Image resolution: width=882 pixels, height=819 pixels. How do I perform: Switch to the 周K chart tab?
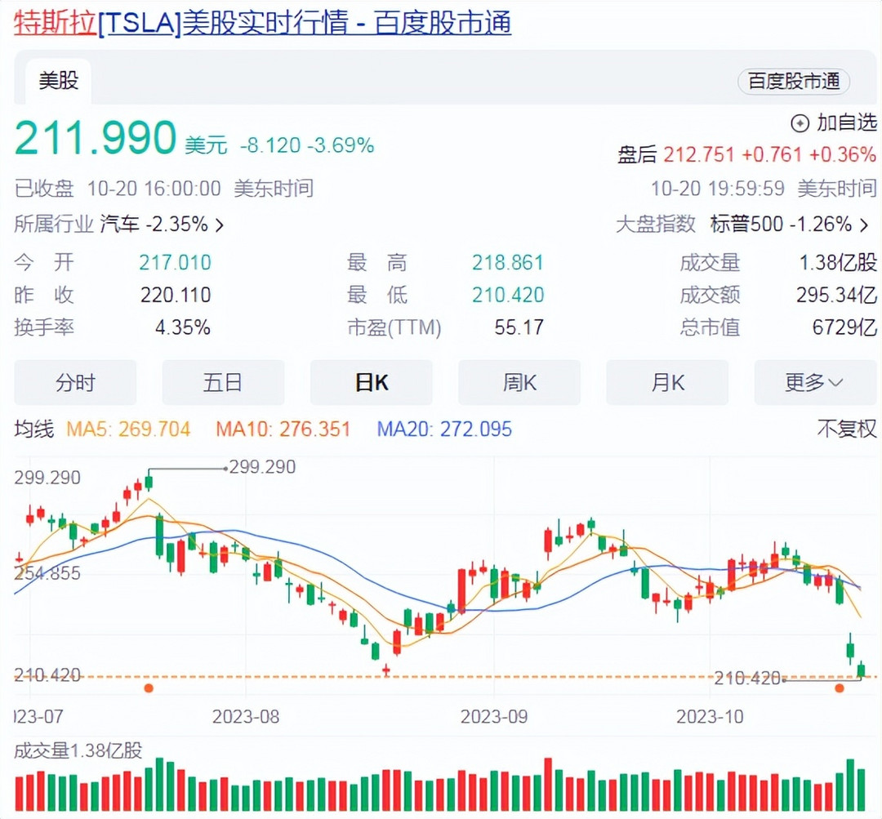tap(519, 382)
